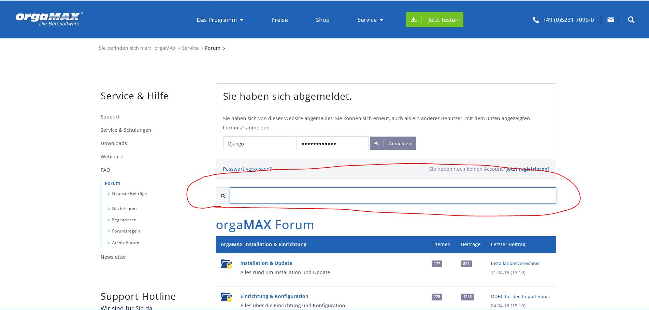Expand the Service dropdown in the top navigation
This screenshot has width=649, height=310.
(370, 20)
